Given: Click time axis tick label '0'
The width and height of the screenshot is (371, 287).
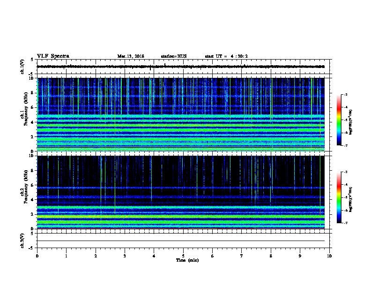Looking at the screenshot, I should tap(37, 256).
